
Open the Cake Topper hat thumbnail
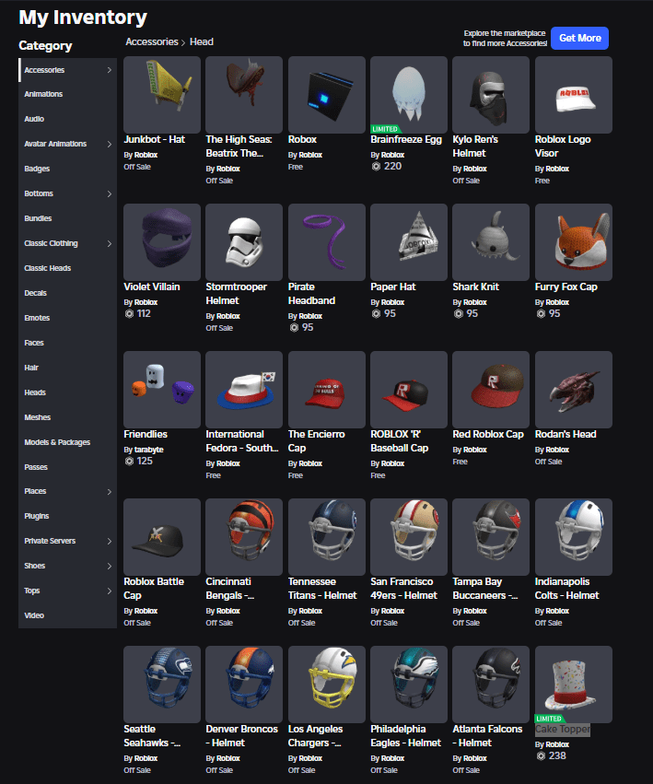(x=574, y=685)
